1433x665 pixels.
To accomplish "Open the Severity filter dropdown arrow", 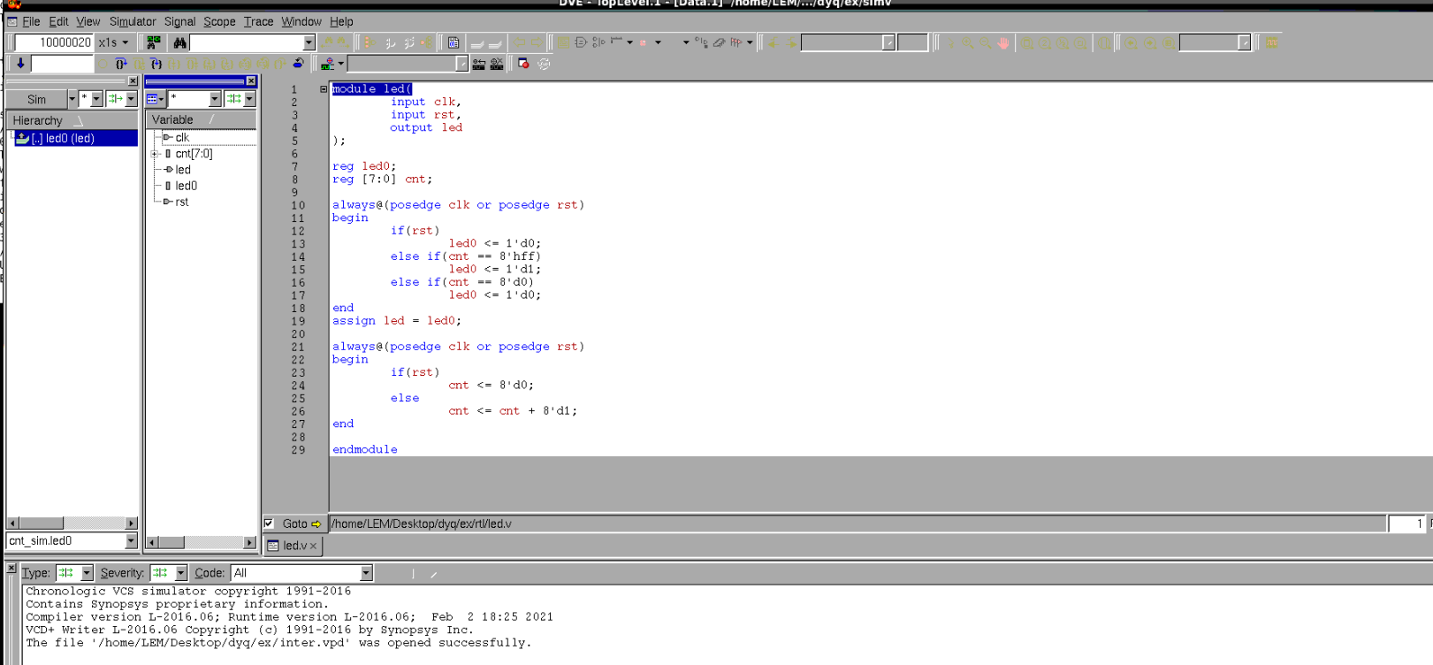I will 180,573.
